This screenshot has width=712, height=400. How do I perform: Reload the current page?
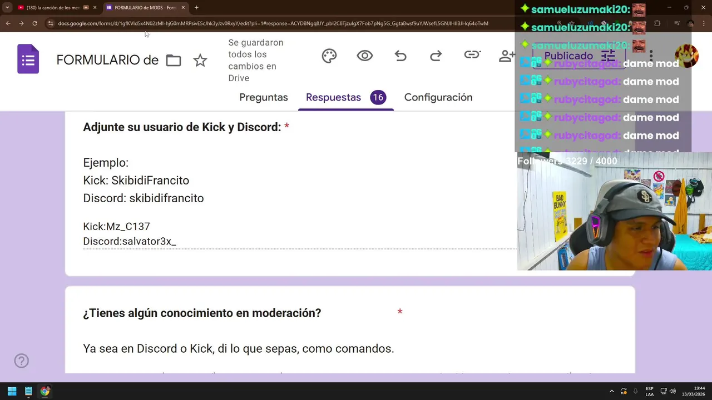pos(34,23)
